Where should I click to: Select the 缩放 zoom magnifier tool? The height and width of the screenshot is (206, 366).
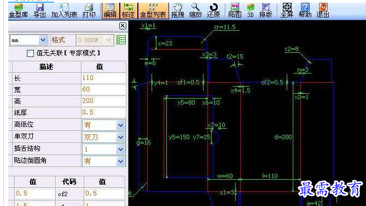[x=195, y=11]
